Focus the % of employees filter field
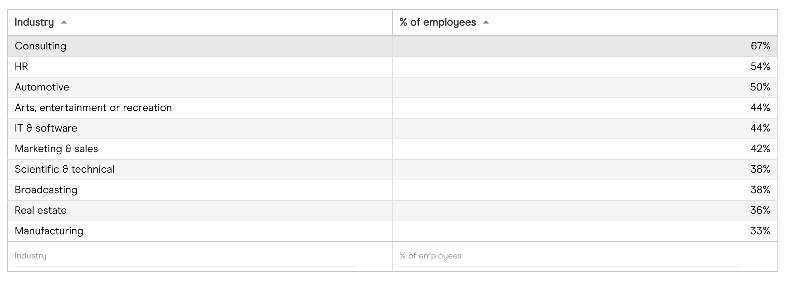Screen dimensions: 787x281 point(570,256)
